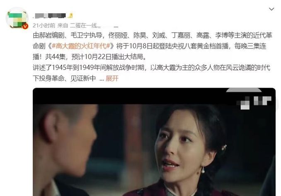This screenshot has height=196, width=281.
Task: Click the ellipsis before 展开
Action: point(102,79)
